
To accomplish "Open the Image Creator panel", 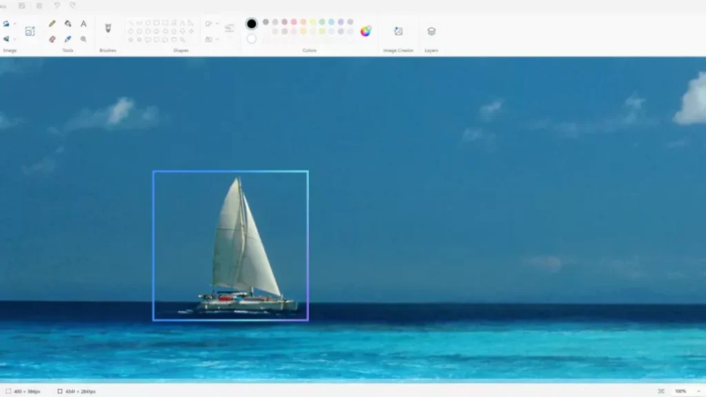I will [398, 31].
